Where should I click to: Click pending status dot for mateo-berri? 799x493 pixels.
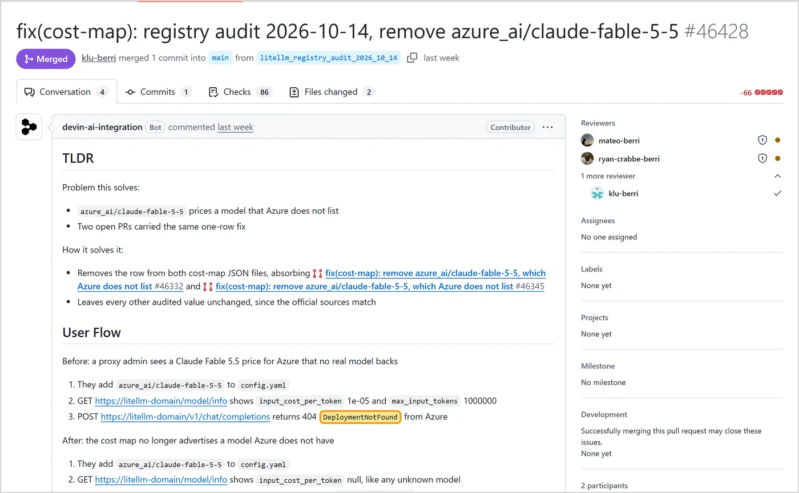(x=777, y=140)
